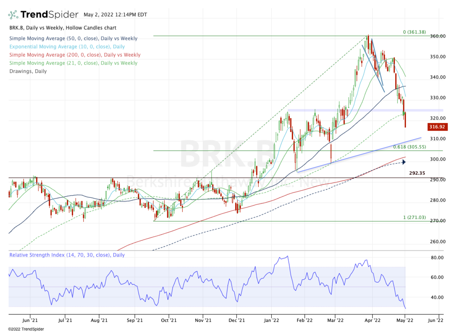Click the May '22 date axis label
456x333 pixels.
pos(405,320)
